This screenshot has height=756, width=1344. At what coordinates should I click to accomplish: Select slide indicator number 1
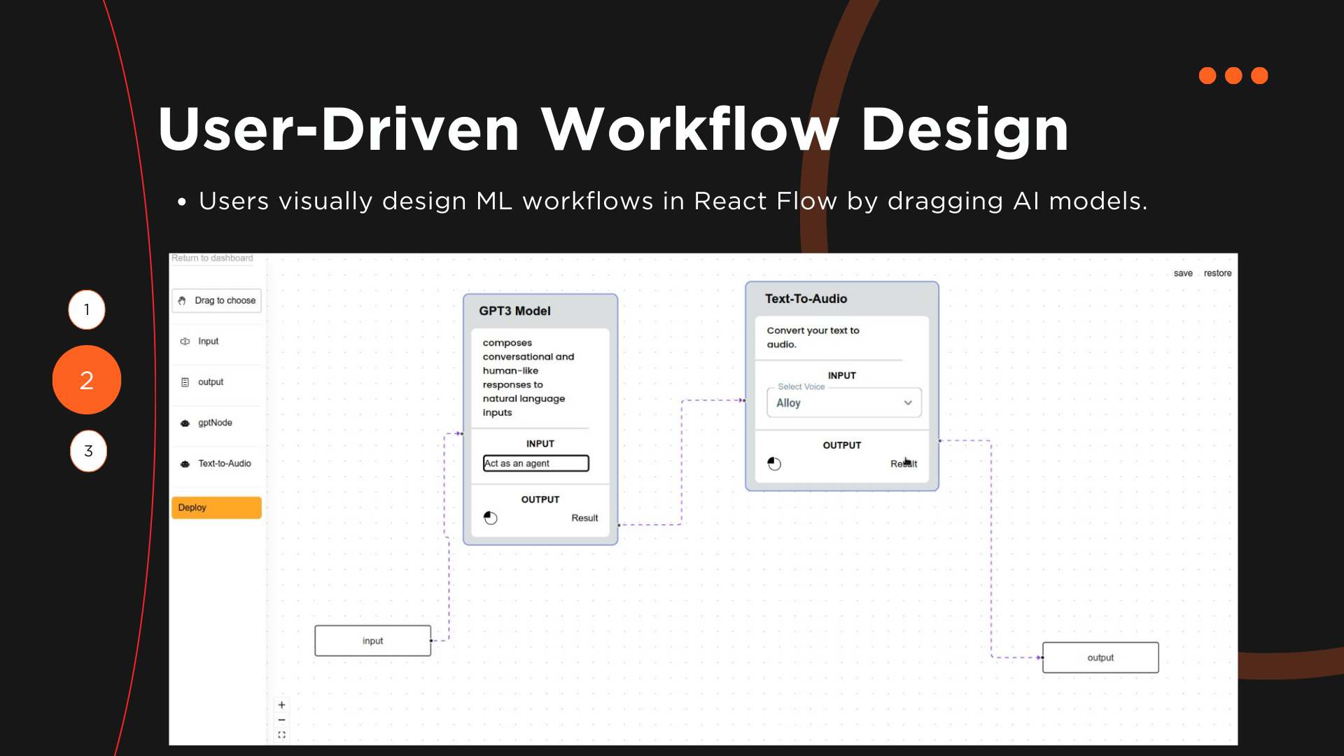click(87, 309)
